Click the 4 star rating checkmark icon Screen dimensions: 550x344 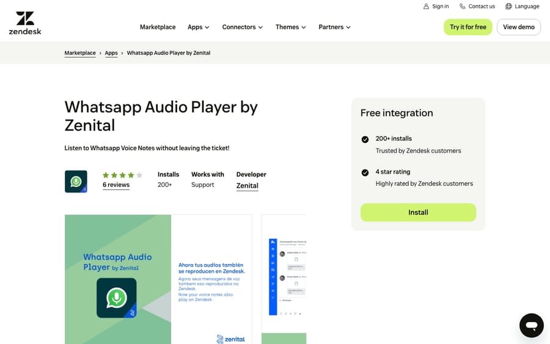[x=365, y=172]
